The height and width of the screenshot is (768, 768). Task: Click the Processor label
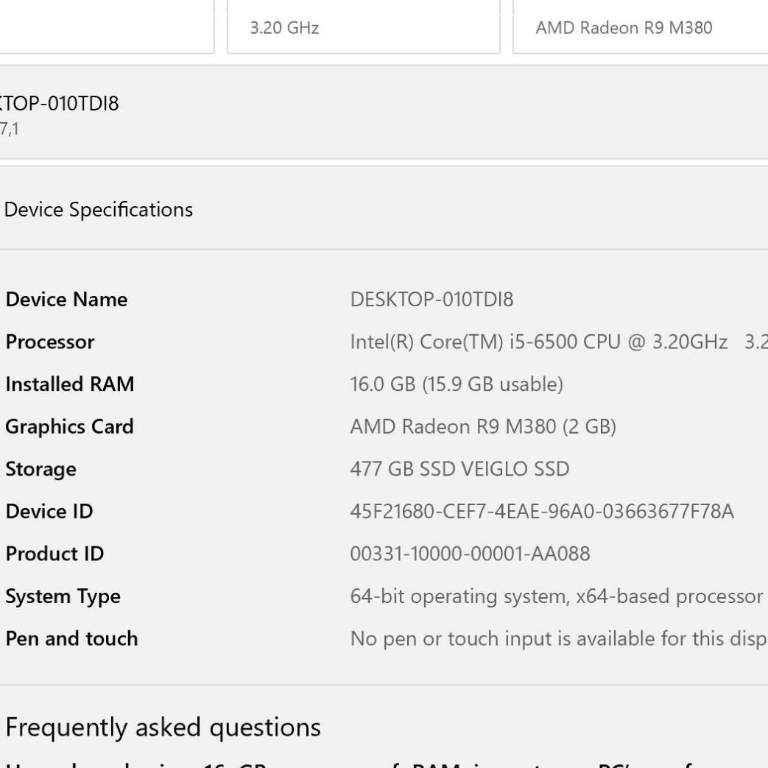(50, 342)
